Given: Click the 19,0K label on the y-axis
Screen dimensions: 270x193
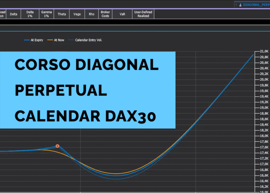Looking at the screenshot, I should click(264, 108).
